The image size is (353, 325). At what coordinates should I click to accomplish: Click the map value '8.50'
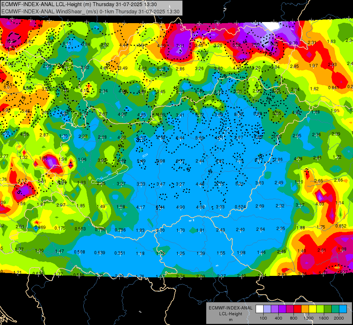(x=27, y=88)
